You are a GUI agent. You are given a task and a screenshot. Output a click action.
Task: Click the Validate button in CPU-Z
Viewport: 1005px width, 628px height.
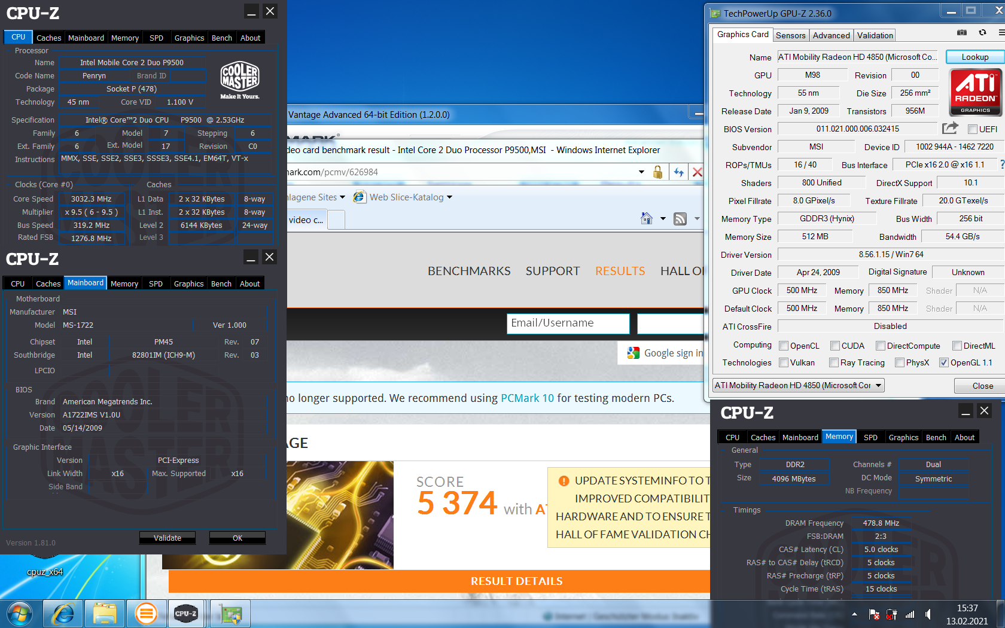(167, 538)
